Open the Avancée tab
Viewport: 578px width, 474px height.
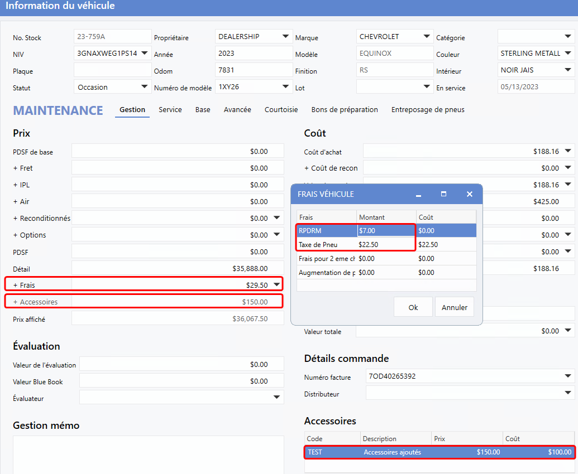(237, 110)
